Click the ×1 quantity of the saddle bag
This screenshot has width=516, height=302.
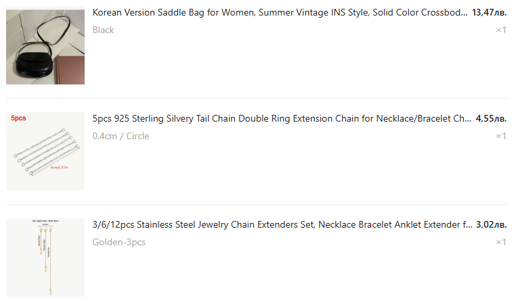[x=501, y=30]
